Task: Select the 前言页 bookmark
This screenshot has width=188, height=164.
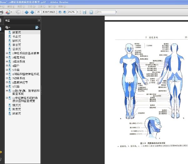Action: pyautogui.click(x=17, y=45)
